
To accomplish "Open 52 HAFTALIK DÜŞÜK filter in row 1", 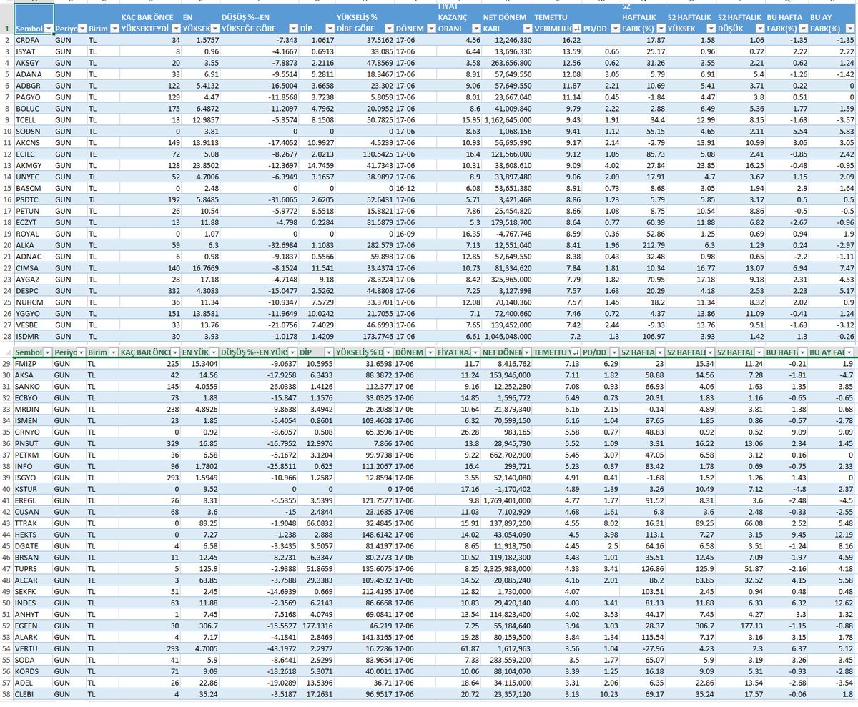I will [758, 29].
